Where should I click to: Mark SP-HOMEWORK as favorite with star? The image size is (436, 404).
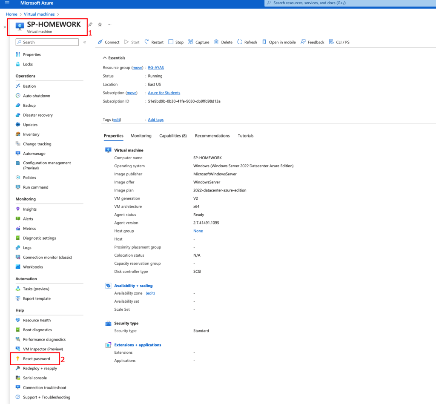[100, 25]
